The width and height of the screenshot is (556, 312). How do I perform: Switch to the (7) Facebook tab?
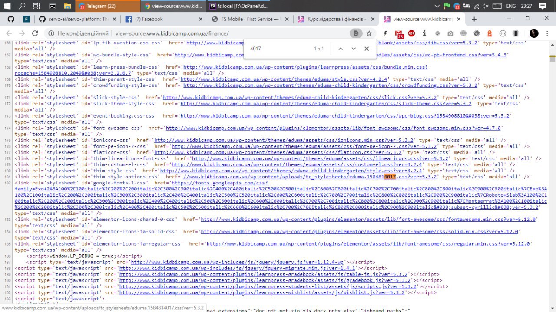point(163,19)
